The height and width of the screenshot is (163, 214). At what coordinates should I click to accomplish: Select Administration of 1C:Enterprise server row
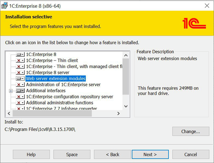coord(63,85)
